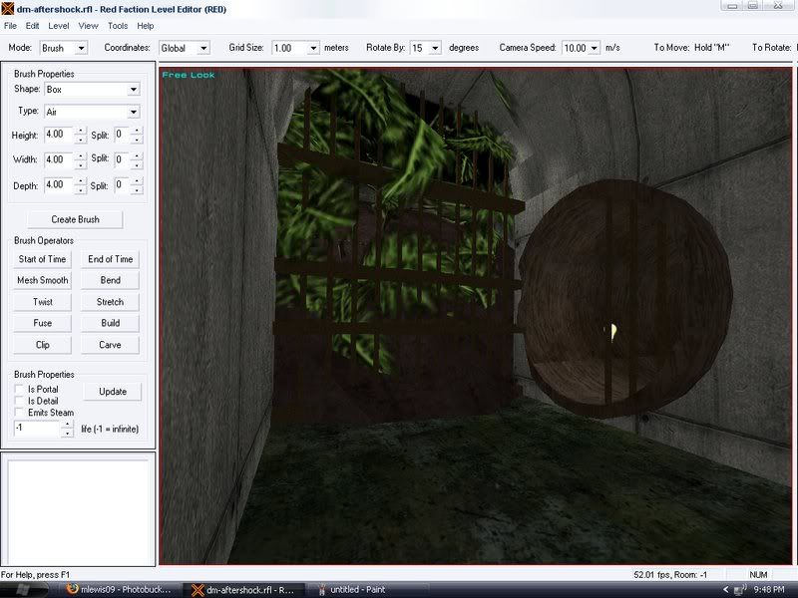The image size is (798, 598).
Task: Click the NUM indicator in status bar
Action: point(758,575)
